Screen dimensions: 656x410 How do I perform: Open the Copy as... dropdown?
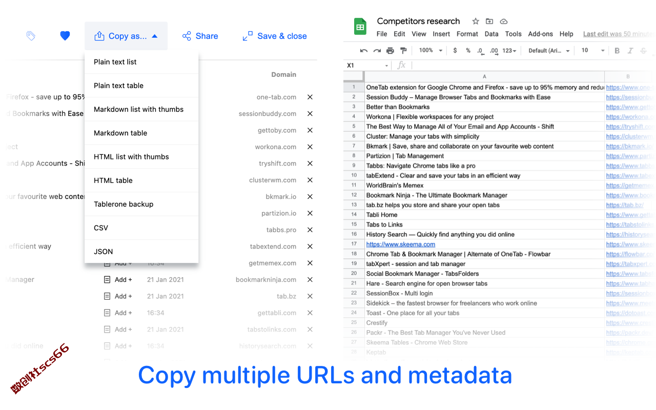126,36
